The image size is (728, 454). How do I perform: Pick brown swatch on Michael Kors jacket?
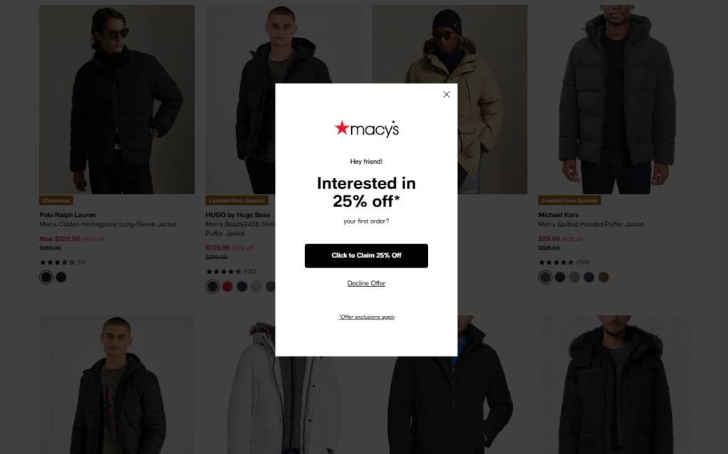click(603, 277)
